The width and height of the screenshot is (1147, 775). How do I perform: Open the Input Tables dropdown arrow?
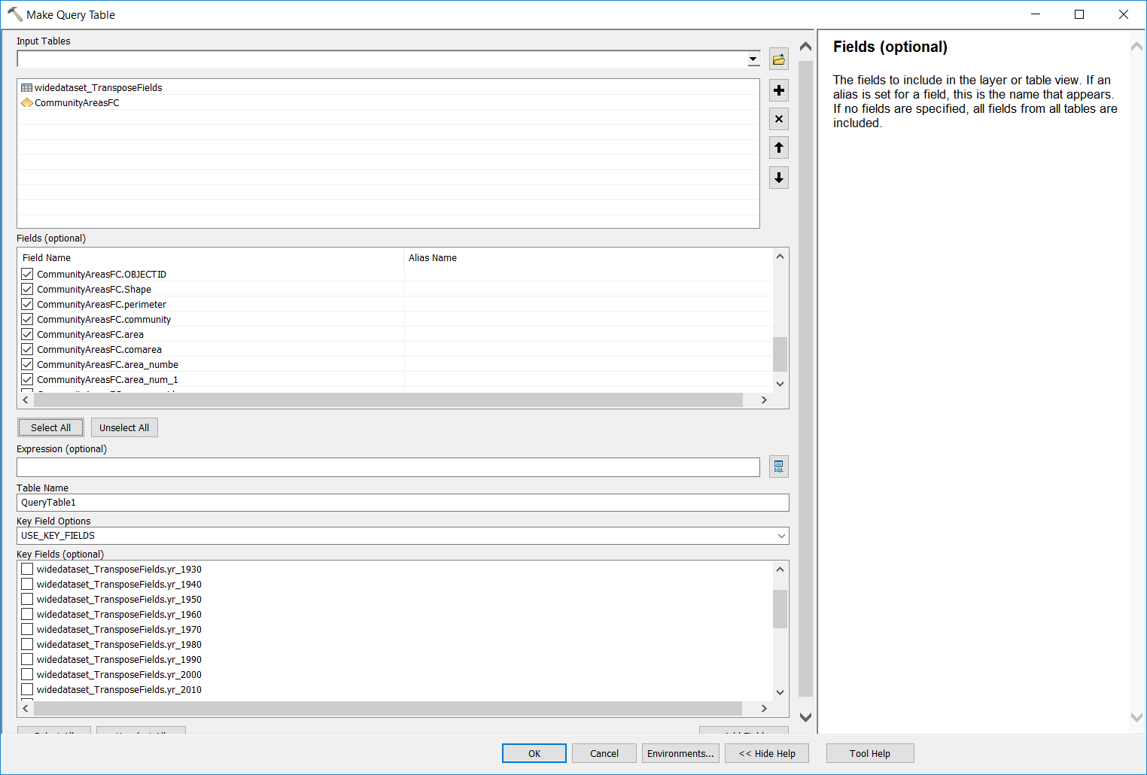(753, 59)
